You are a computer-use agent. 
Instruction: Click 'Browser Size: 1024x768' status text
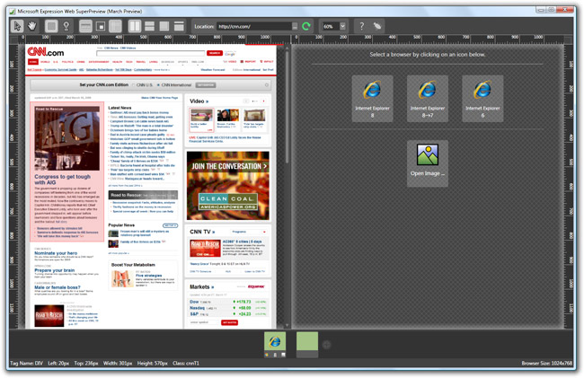(x=547, y=363)
